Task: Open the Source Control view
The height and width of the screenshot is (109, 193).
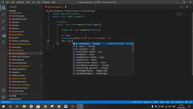Action: [x=3, y=21]
